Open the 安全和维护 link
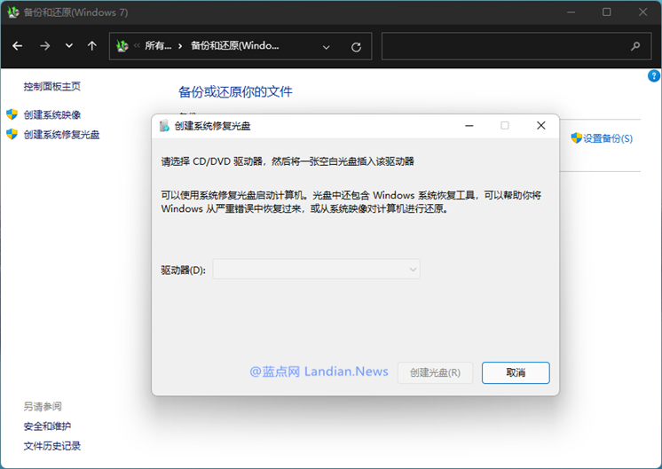 click(47, 426)
